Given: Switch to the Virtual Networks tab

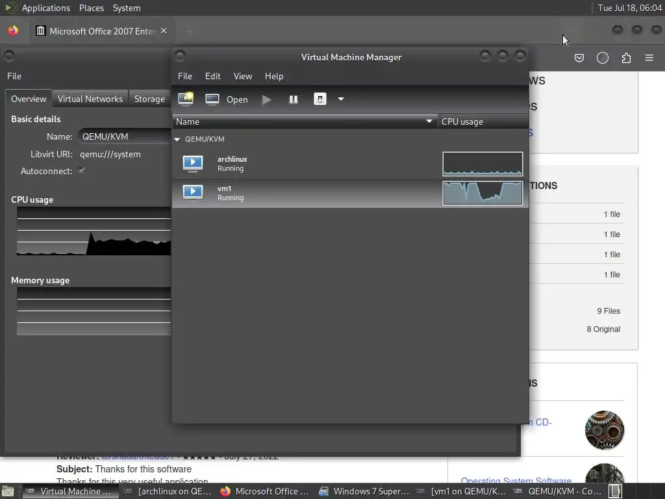Looking at the screenshot, I should [90, 99].
